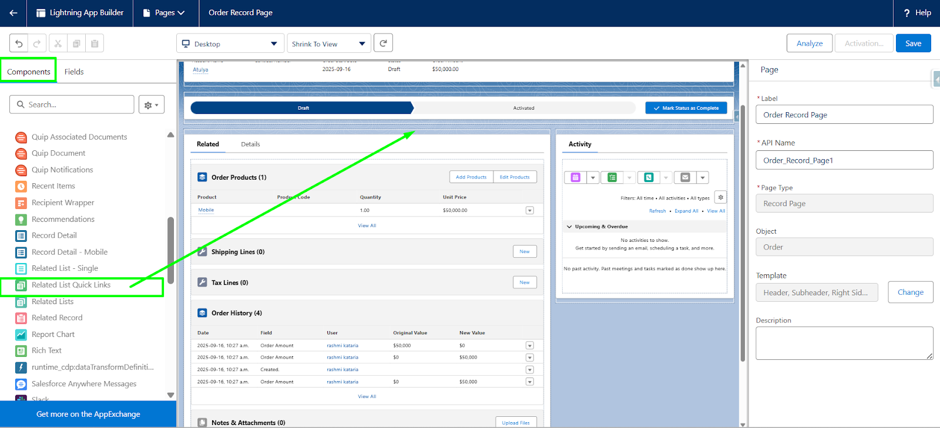Switch to the Details tab
940x428 pixels.
tap(250, 144)
